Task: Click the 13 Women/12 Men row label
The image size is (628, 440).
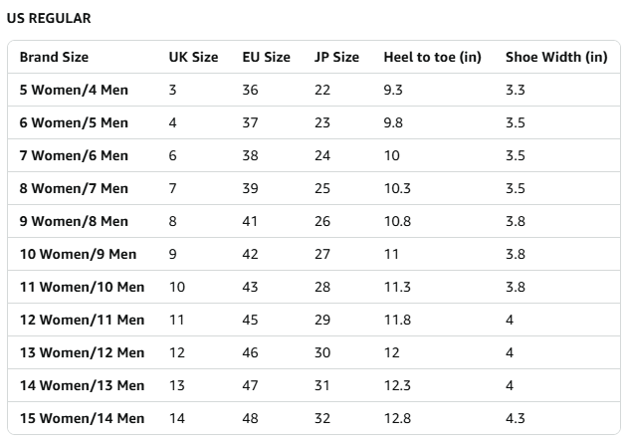Action: click(82, 352)
